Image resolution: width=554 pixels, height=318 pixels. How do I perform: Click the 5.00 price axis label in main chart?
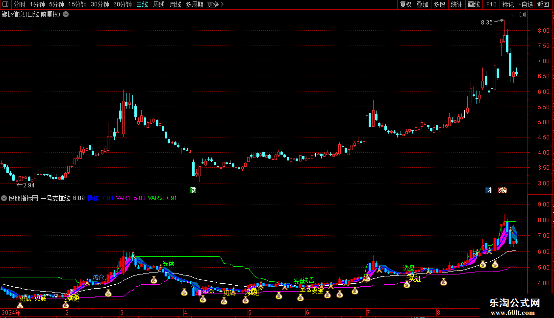544,122
